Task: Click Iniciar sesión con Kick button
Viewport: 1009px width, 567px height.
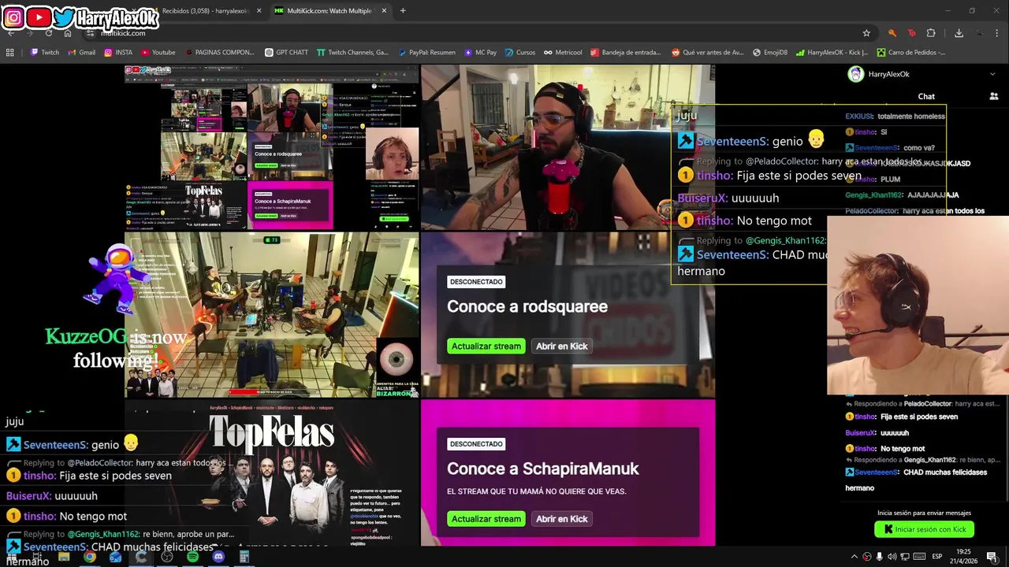Action: 925,529
